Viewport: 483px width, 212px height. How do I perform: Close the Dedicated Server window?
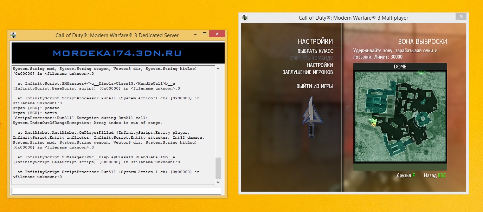click(x=217, y=34)
